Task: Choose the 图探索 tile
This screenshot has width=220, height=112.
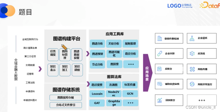Action: [x=114, y=64]
